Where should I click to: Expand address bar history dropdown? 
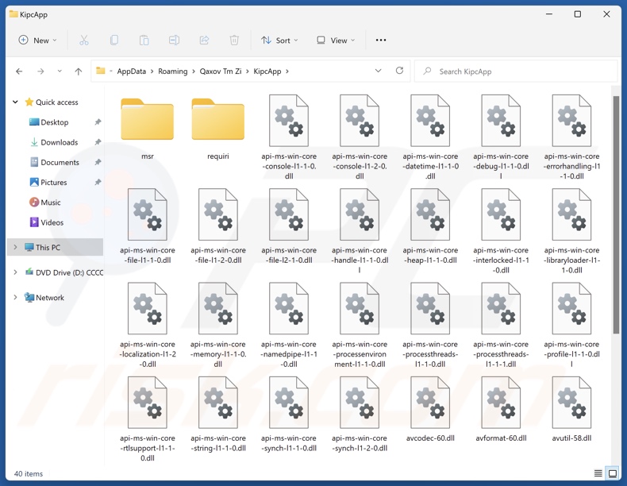click(x=378, y=71)
